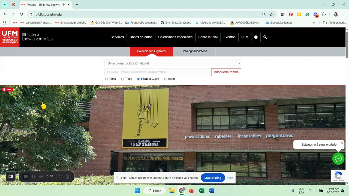The height and width of the screenshot is (196, 349).
Task: Click the Windows taskbar Search box
Action: click(x=155, y=191)
